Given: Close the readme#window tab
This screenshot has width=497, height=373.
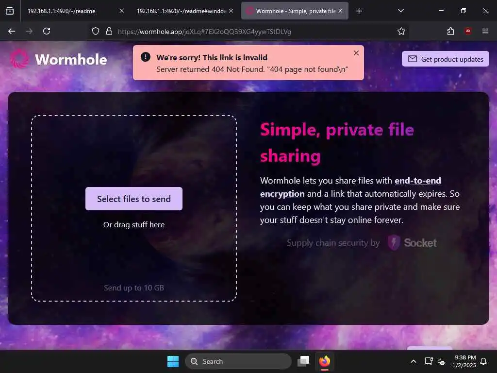Looking at the screenshot, I should tap(231, 11).
